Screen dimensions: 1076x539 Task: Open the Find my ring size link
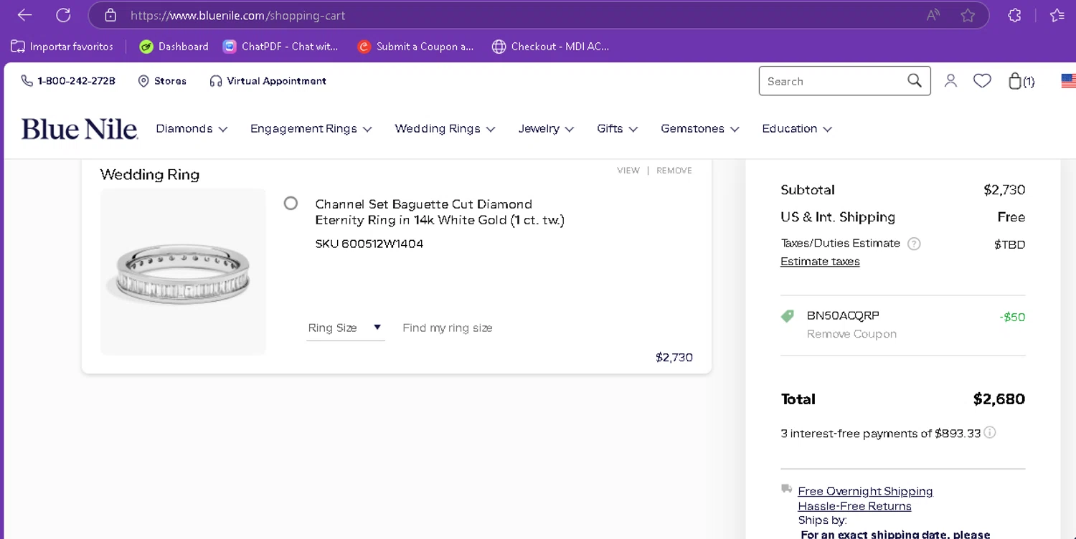pos(447,328)
